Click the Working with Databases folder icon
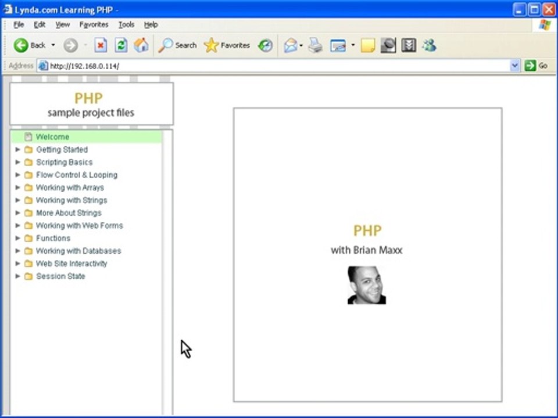This screenshot has height=418, width=558. [x=28, y=251]
